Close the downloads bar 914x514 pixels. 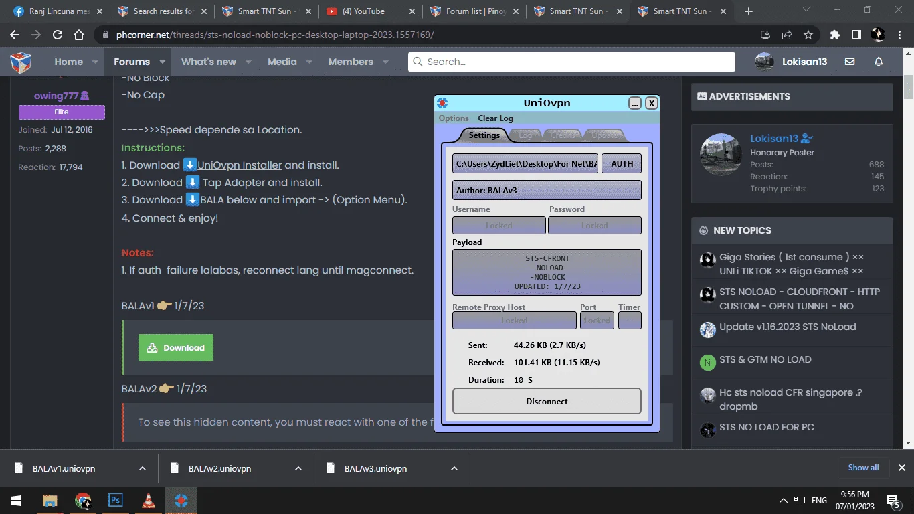901,468
